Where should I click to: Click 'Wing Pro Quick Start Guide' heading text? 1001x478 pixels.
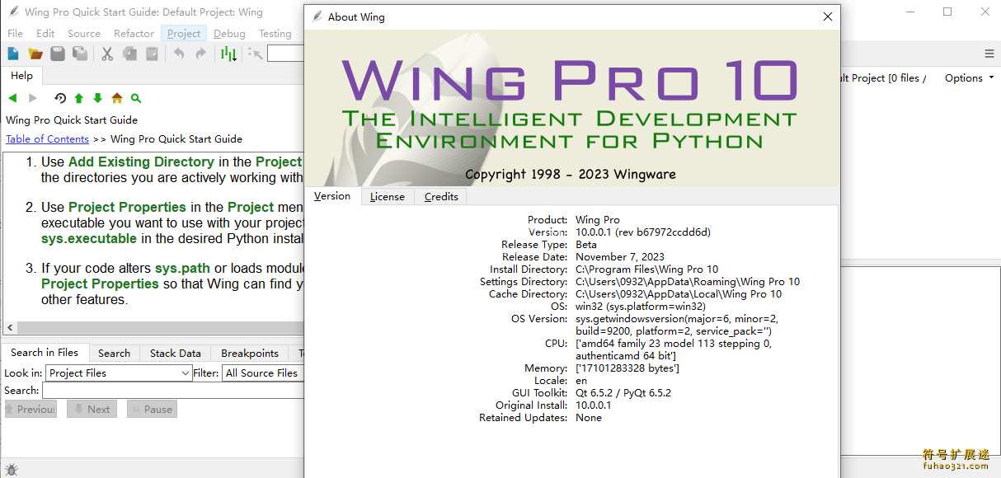click(x=72, y=119)
